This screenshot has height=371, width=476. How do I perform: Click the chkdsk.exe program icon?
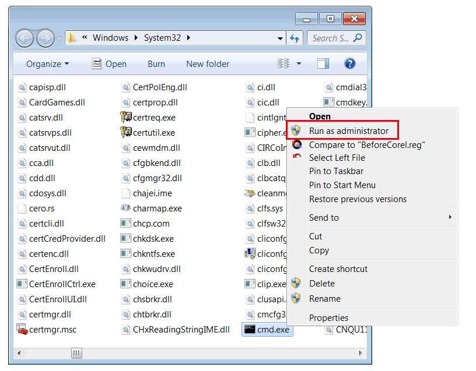(x=125, y=239)
